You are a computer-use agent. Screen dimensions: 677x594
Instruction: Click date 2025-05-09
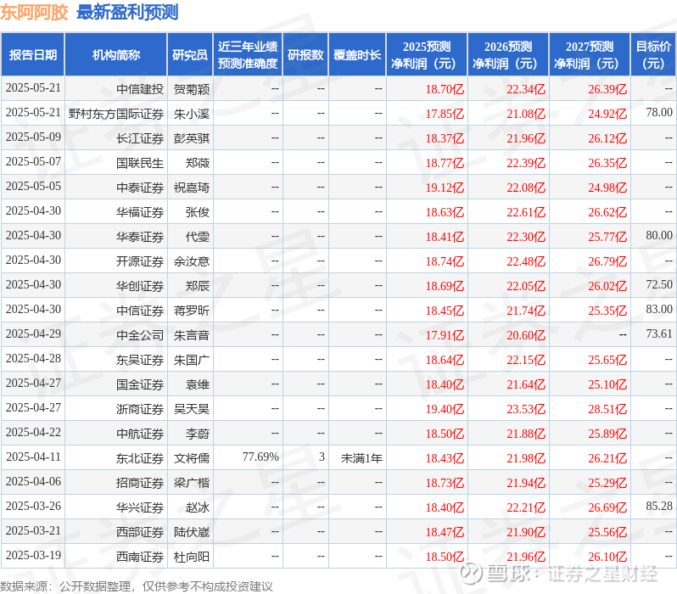33,137
